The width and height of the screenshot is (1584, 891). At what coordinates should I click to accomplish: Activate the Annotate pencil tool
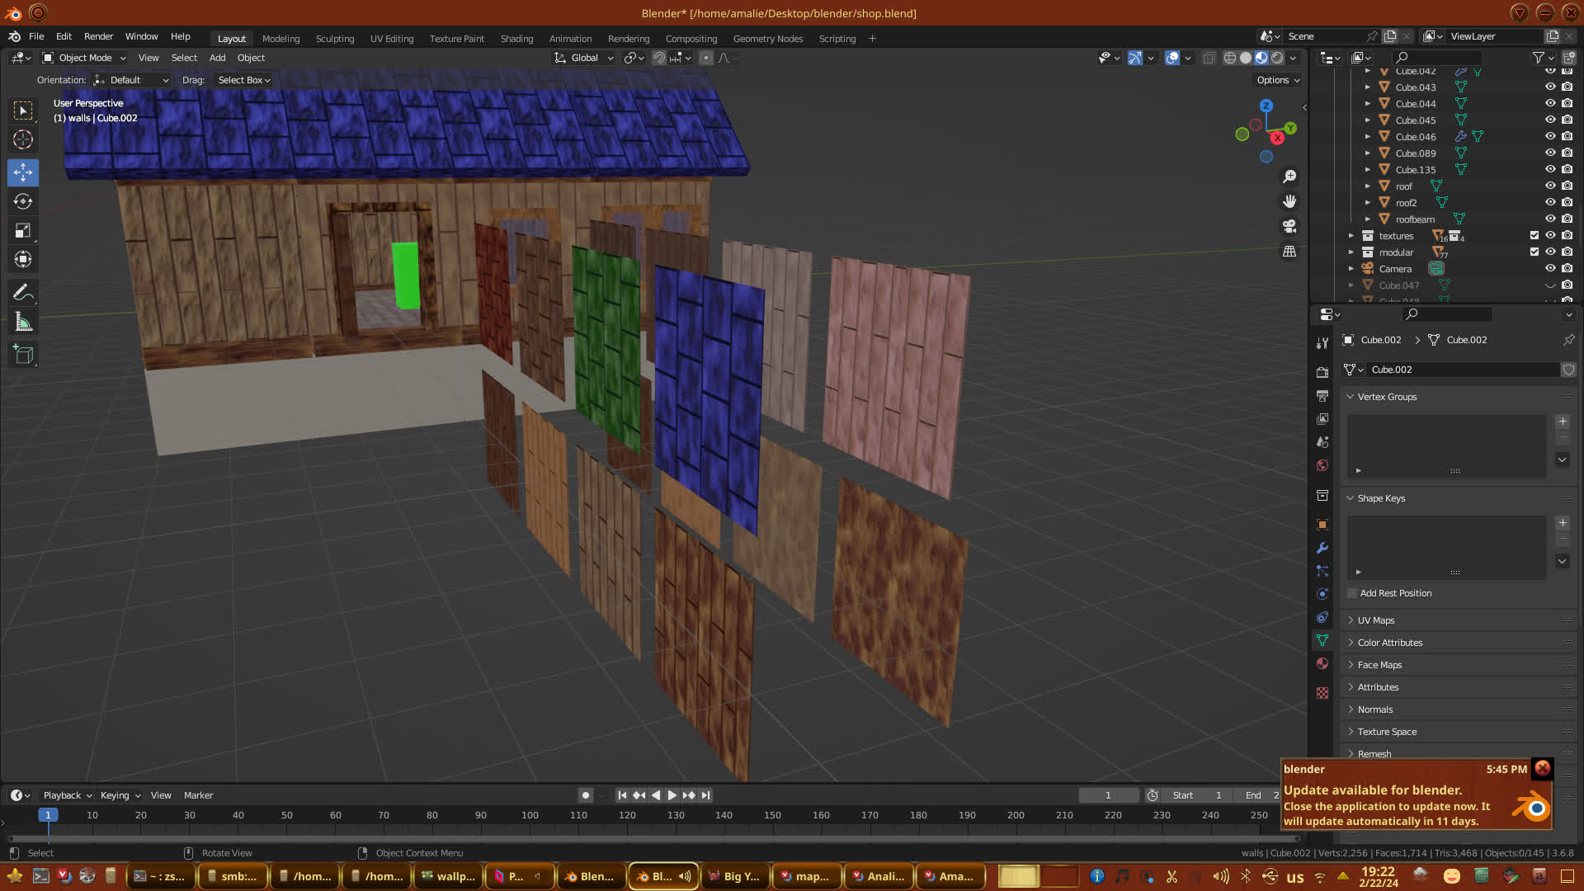[23, 293]
